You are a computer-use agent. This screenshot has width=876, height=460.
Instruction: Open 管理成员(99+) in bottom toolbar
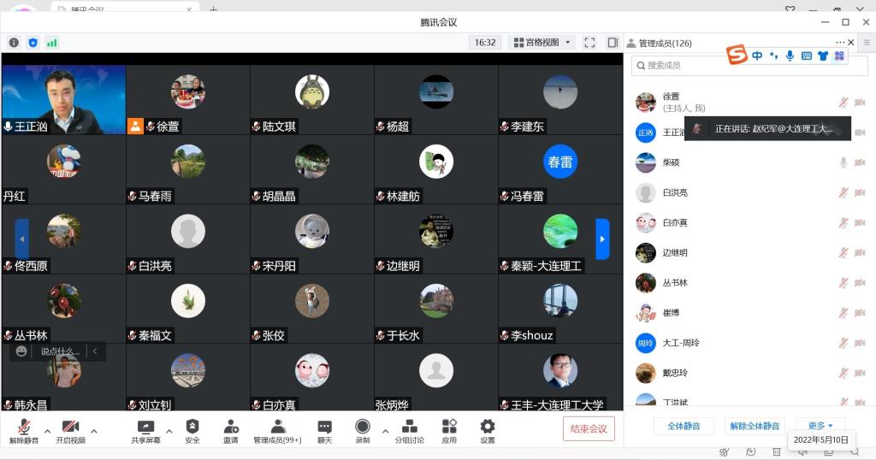pos(277,430)
